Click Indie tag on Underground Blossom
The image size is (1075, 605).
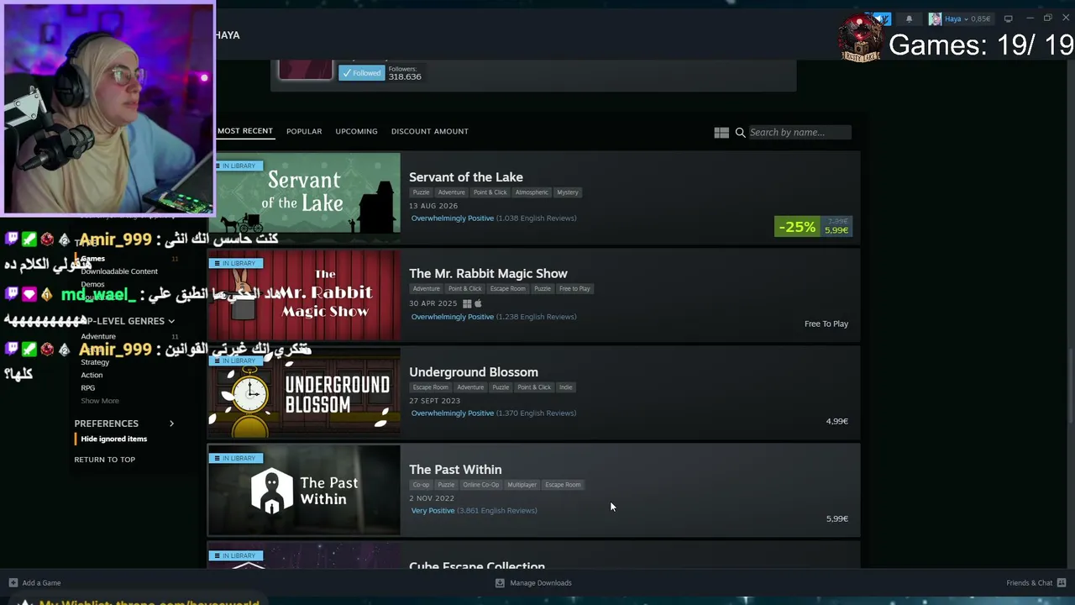point(566,387)
